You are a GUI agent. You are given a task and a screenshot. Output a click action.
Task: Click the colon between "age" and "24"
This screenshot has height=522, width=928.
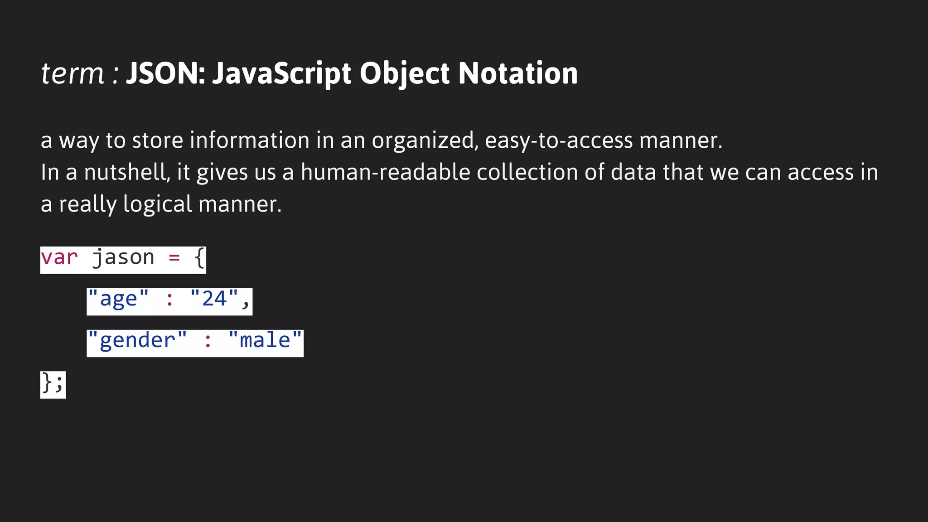click(169, 300)
